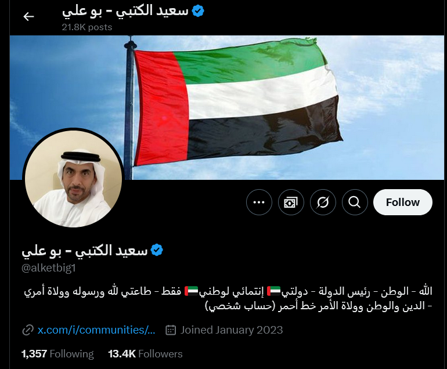
Task: Click the Joined January 2023 text
Action: (x=232, y=330)
